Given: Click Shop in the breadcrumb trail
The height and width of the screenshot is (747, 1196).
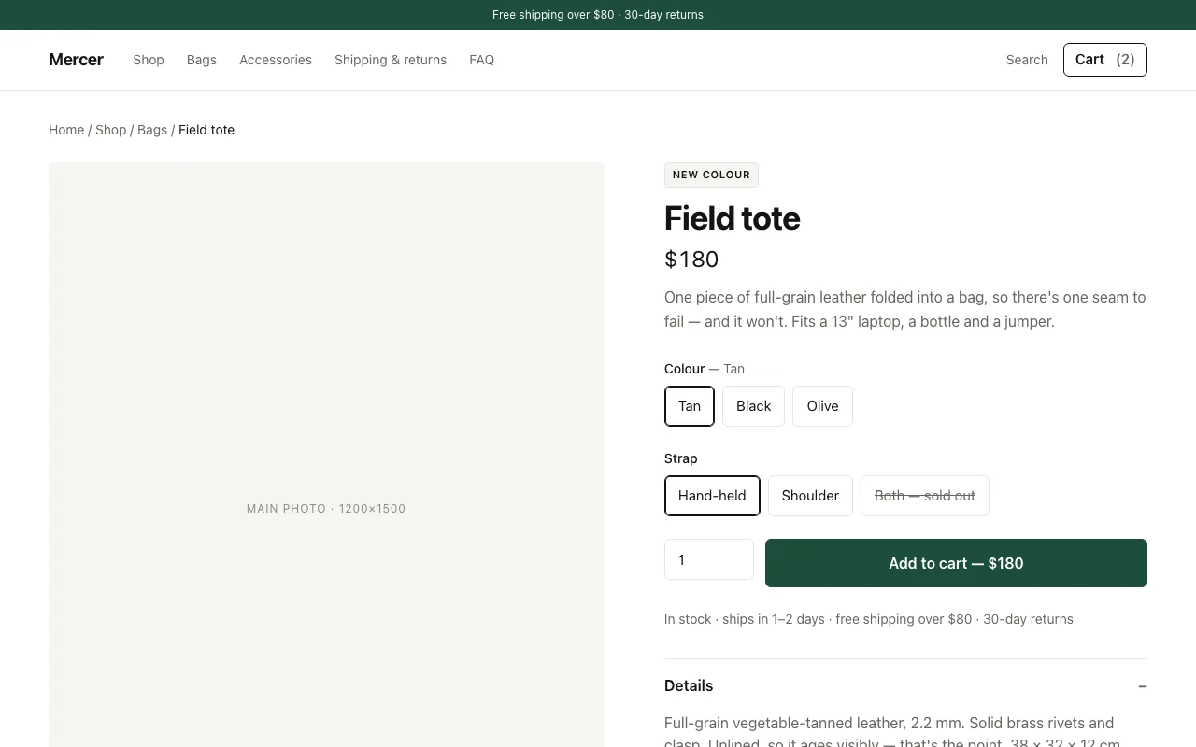Looking at the screenshot, I should tap(110, 130).
